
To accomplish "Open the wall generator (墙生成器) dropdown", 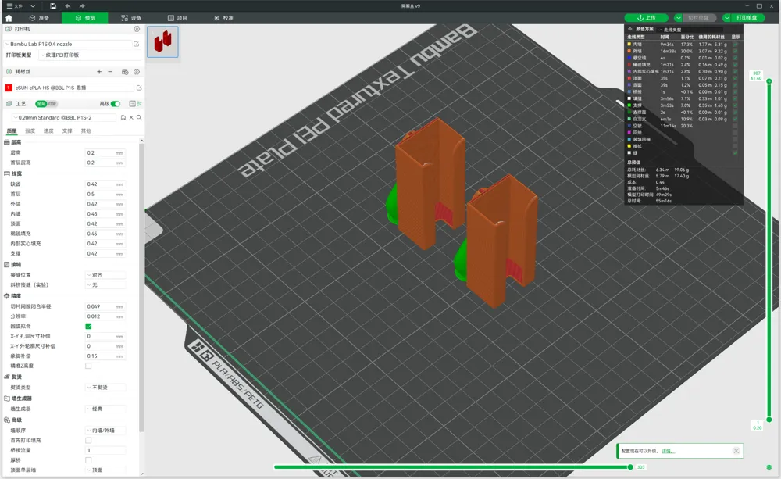I will pos(105,409).
